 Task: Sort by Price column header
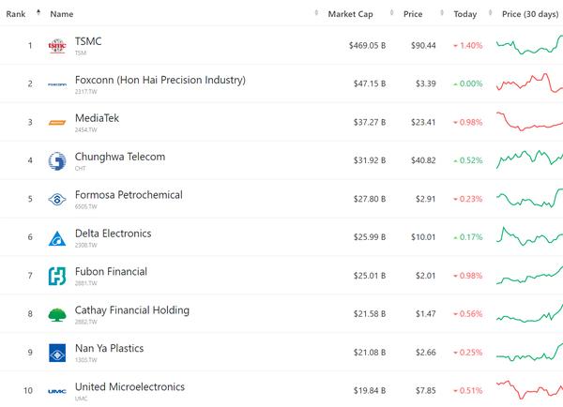pos(413,14)
